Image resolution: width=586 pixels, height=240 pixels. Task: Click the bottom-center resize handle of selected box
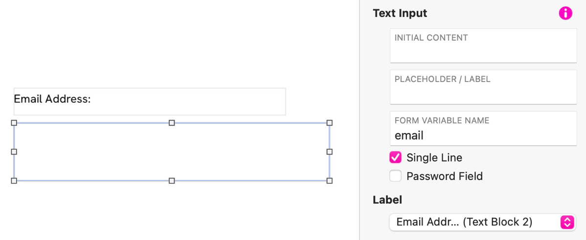click(x=172, y=180)
